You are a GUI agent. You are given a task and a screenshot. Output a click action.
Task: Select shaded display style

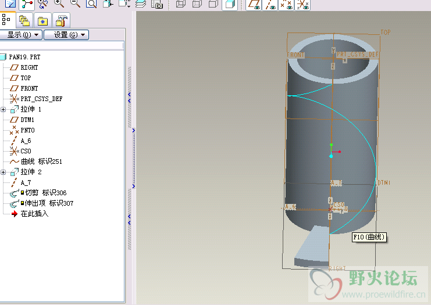point(230,5)
